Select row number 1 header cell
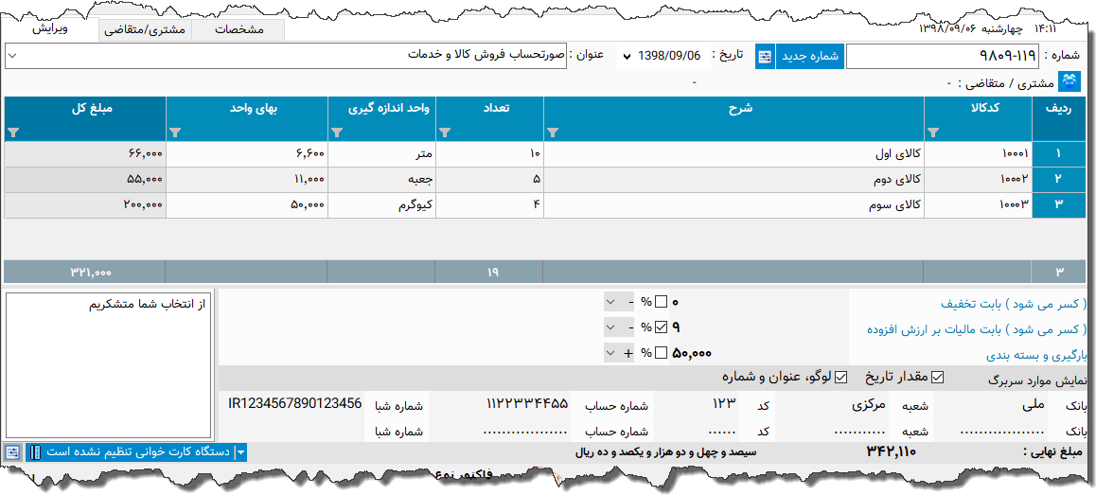Viewport: 1096px width, 495px height. click(x=1061, y=154)
